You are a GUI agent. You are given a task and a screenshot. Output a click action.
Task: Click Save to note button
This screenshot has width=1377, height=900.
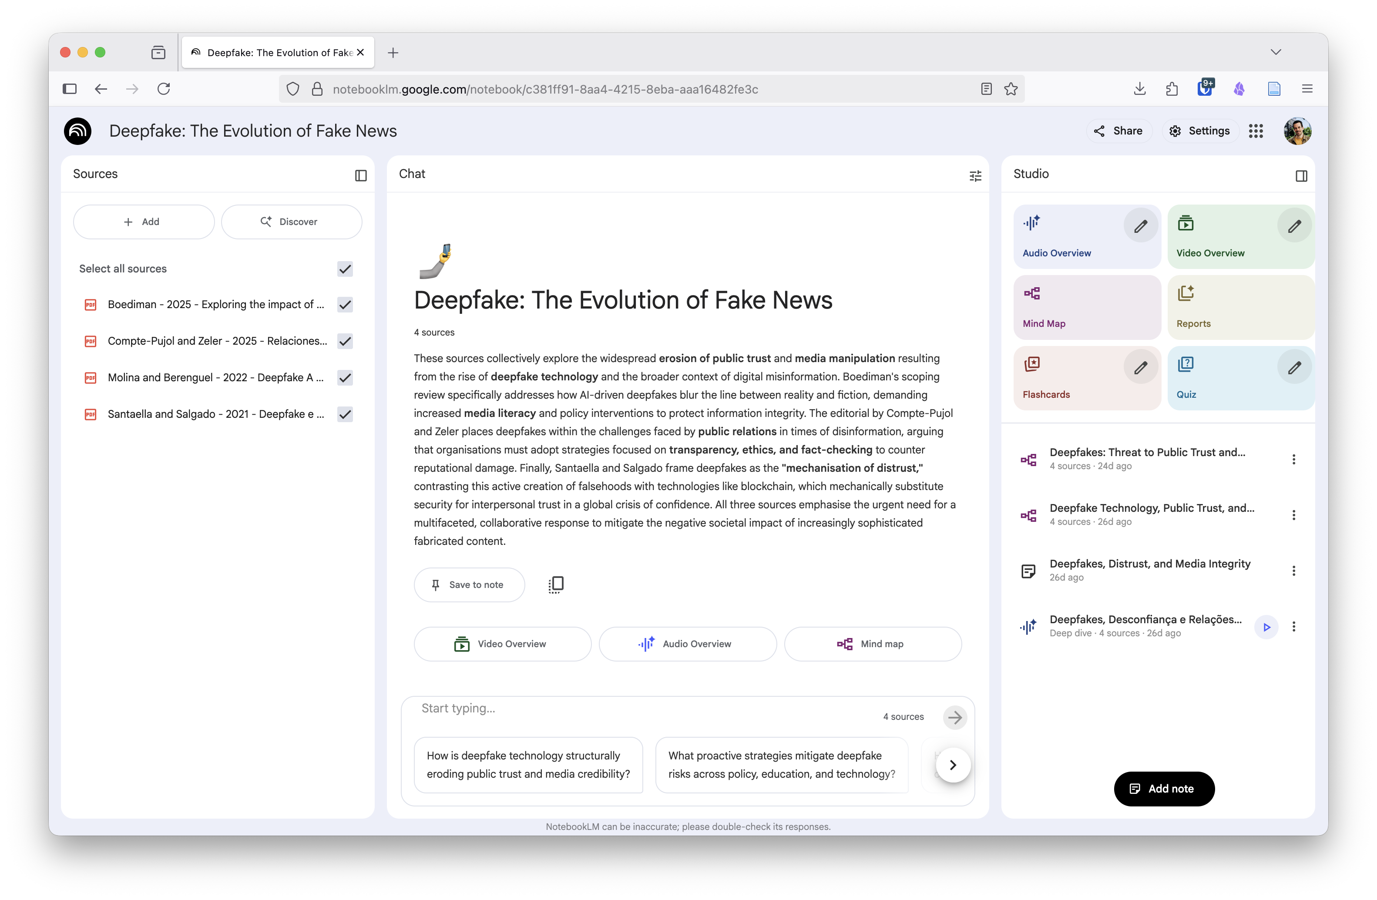(x=469, y=585)
